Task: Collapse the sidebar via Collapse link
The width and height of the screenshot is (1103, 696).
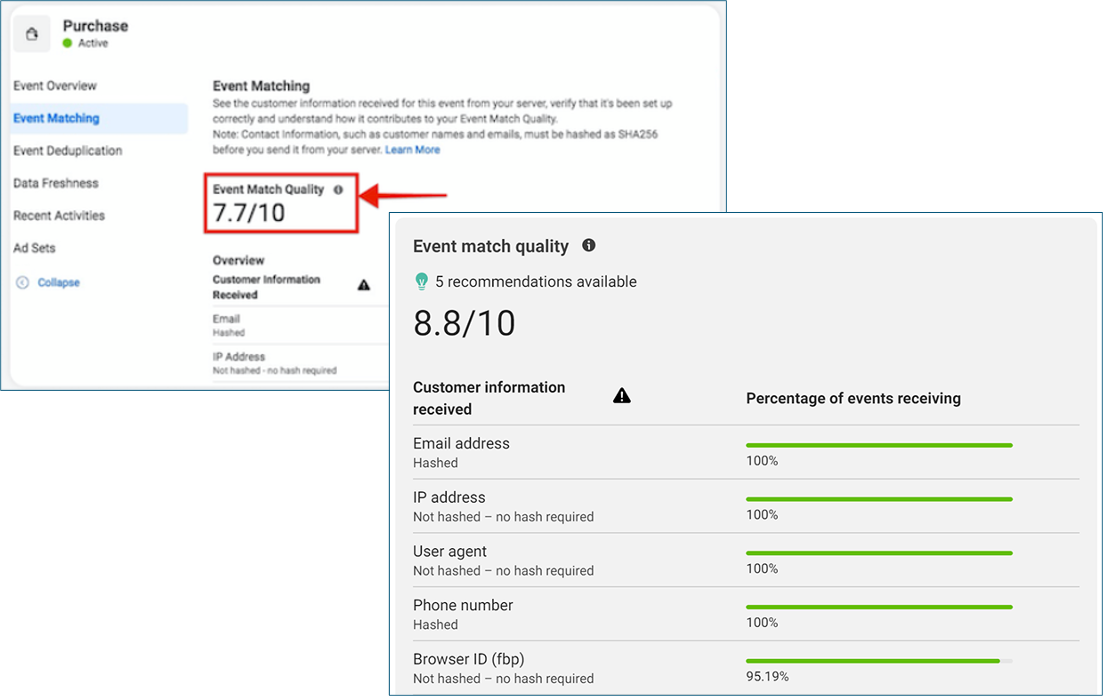Action: 58,282
